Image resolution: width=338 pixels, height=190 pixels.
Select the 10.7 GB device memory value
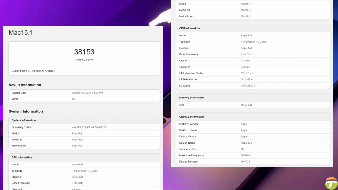(x=246, y=161)
